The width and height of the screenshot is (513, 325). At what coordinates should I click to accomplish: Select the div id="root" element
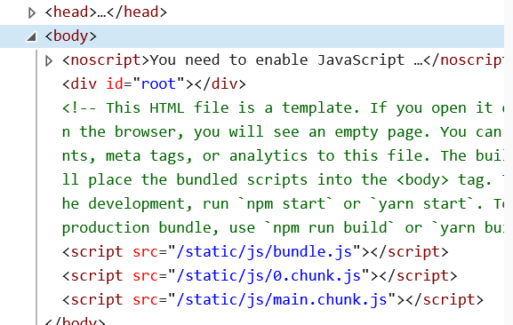[x=154, y=84]
